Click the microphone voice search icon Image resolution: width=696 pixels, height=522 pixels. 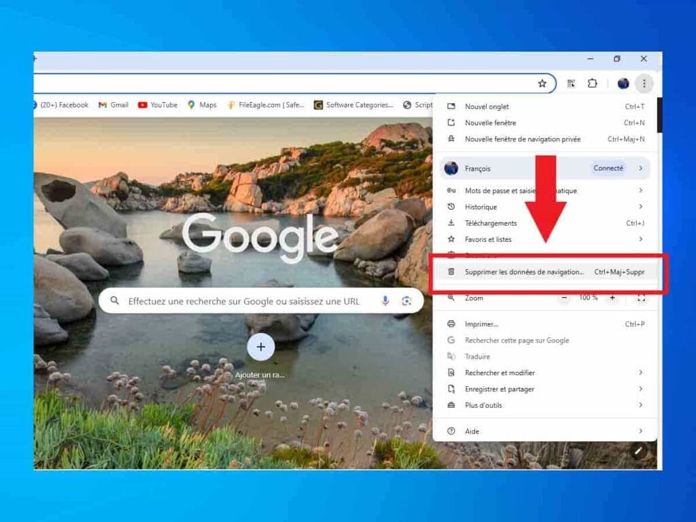(385, 300)
